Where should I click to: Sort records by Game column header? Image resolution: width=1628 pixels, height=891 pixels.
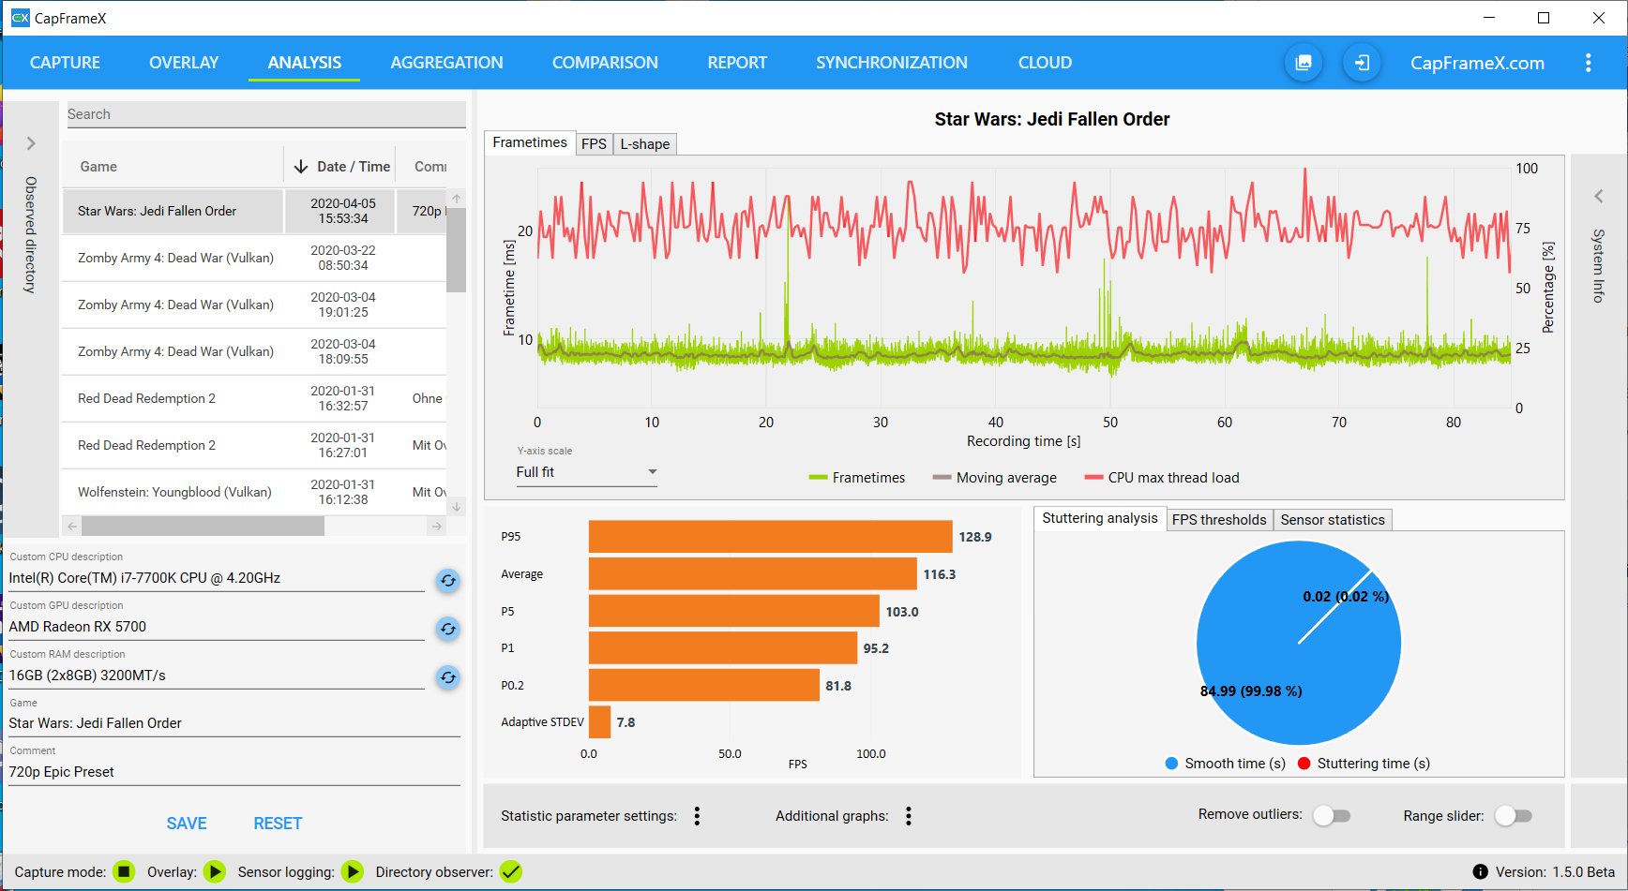tap(98, 167)
